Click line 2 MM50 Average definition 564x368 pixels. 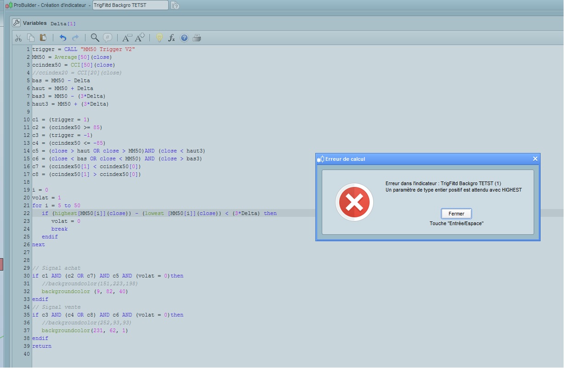point(72,57)
